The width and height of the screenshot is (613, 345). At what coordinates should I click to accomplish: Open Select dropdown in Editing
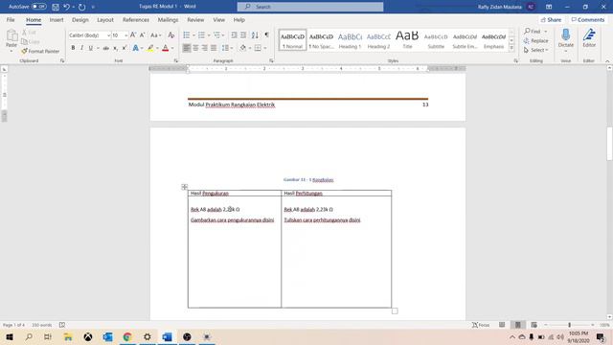(x=536, y=50)
